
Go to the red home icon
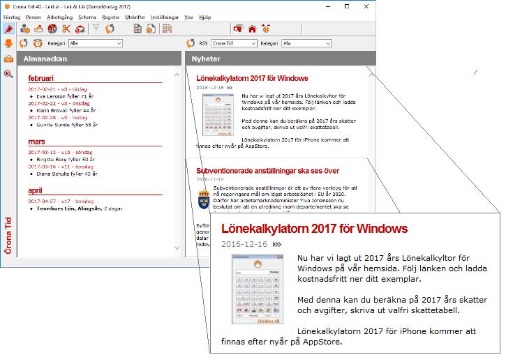252,29
